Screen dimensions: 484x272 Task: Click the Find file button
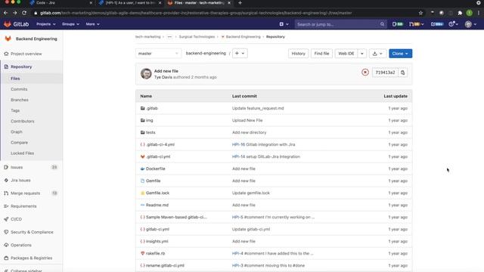point(321,54)
